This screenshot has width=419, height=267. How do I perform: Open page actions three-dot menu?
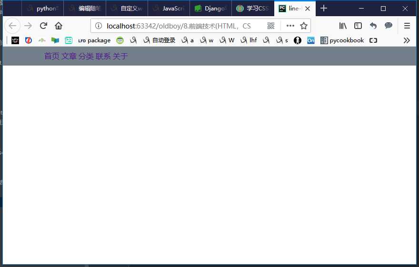tap(290, 26)
